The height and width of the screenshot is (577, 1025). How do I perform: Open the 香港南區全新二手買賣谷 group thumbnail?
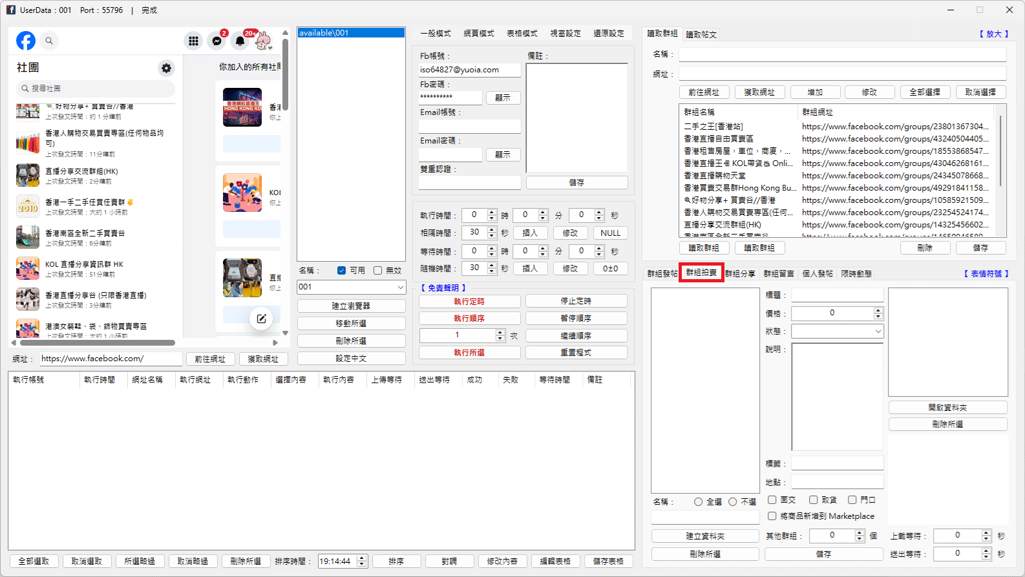click(28, 237)
